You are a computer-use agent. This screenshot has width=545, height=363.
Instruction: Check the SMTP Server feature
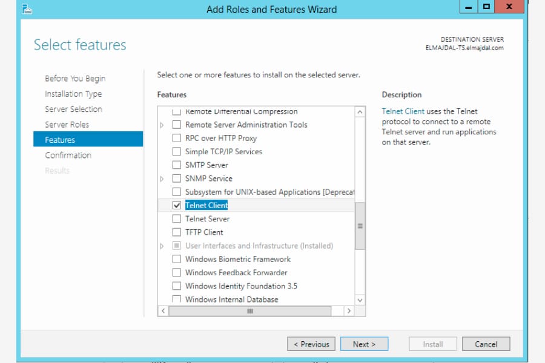[177, 165]
